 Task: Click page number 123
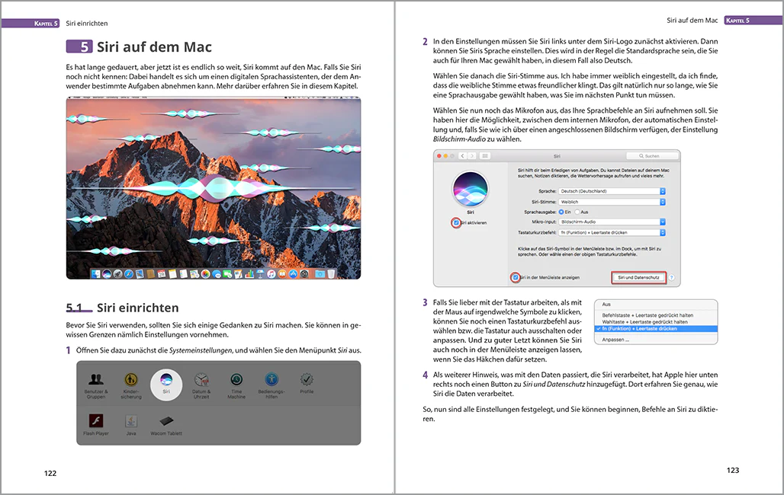click(x=732, y=470)
